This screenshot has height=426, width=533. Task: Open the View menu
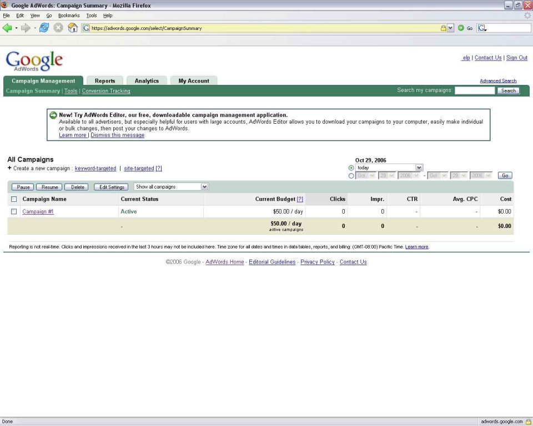point(35,16)
